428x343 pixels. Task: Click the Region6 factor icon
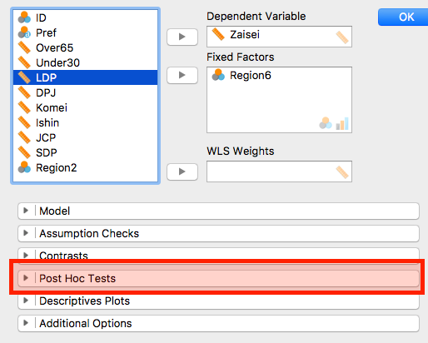[218, 75]
